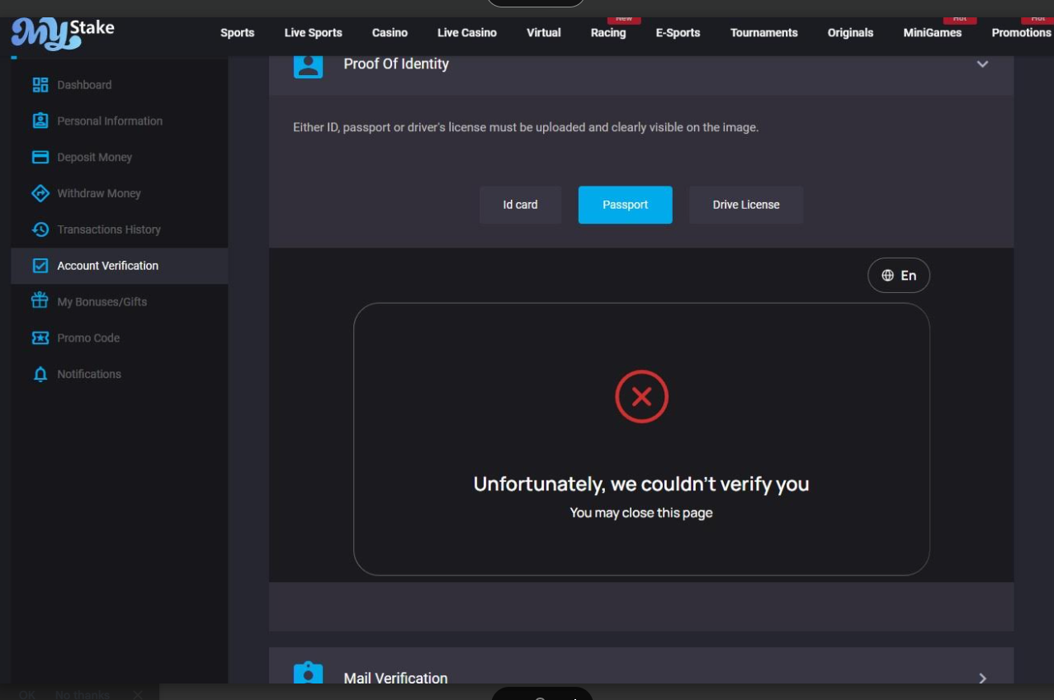Choose Drive License document option
The height and width of the screenshot is (700, 1054).
(x=745, y=205)
